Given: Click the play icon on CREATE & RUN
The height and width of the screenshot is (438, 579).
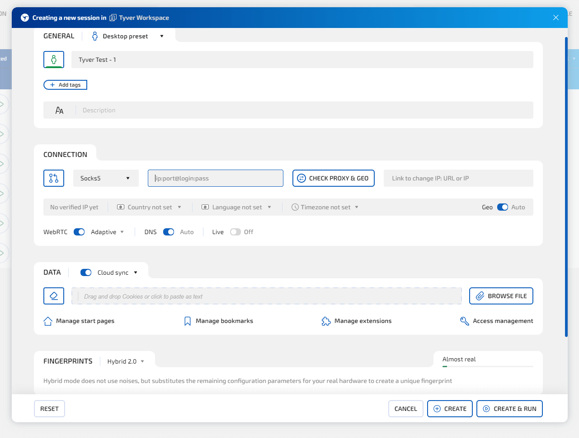Looking at the screenshot, I should click(486, 409).
